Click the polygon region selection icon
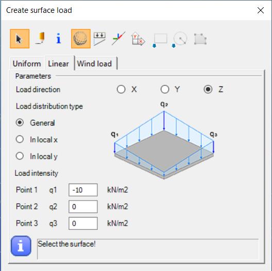The height and width of the screenshot is (271, 272). pyautogui.click(x=200, y=39)
